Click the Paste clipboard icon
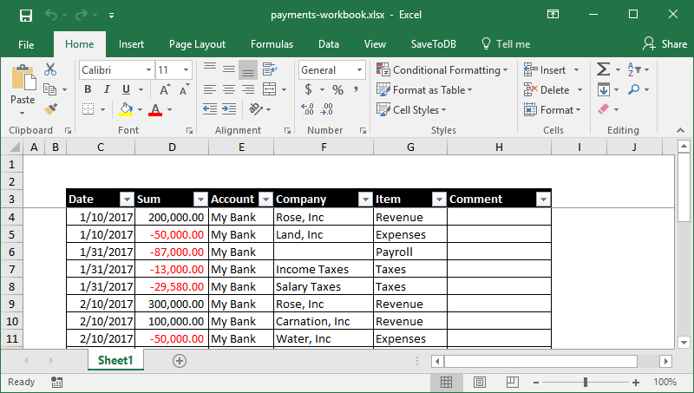This screenshot has width=694, height=393. [23, 77]
